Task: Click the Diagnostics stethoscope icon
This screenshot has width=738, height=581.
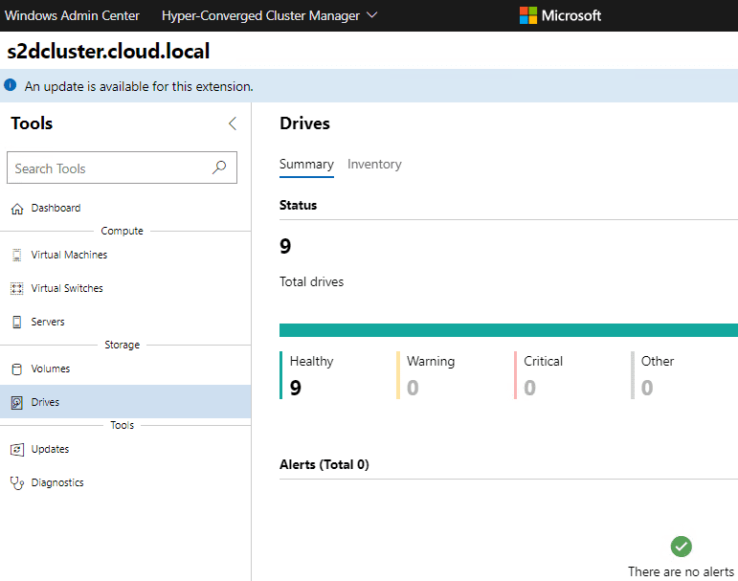Action: [16, 482]
